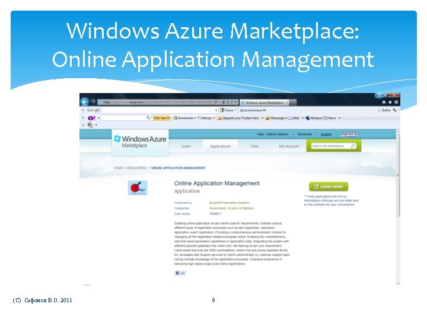Click the Worldwide region link
The height and width of the screenshot is (320, 427).
pyautogui.click(x=304, y=134)
